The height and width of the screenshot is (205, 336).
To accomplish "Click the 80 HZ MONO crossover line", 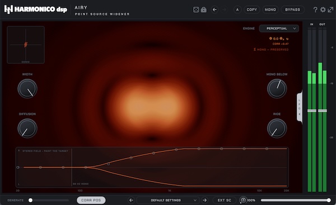I will tap(72, 167).
